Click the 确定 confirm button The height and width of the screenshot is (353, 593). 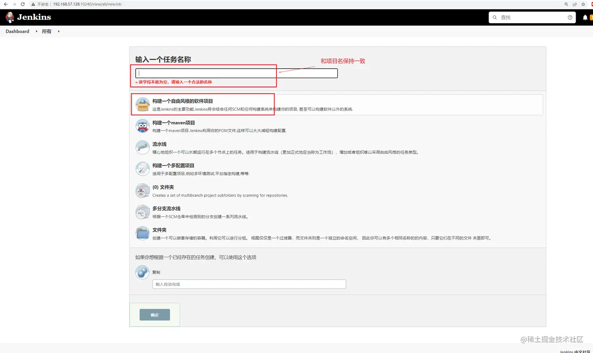155,315
